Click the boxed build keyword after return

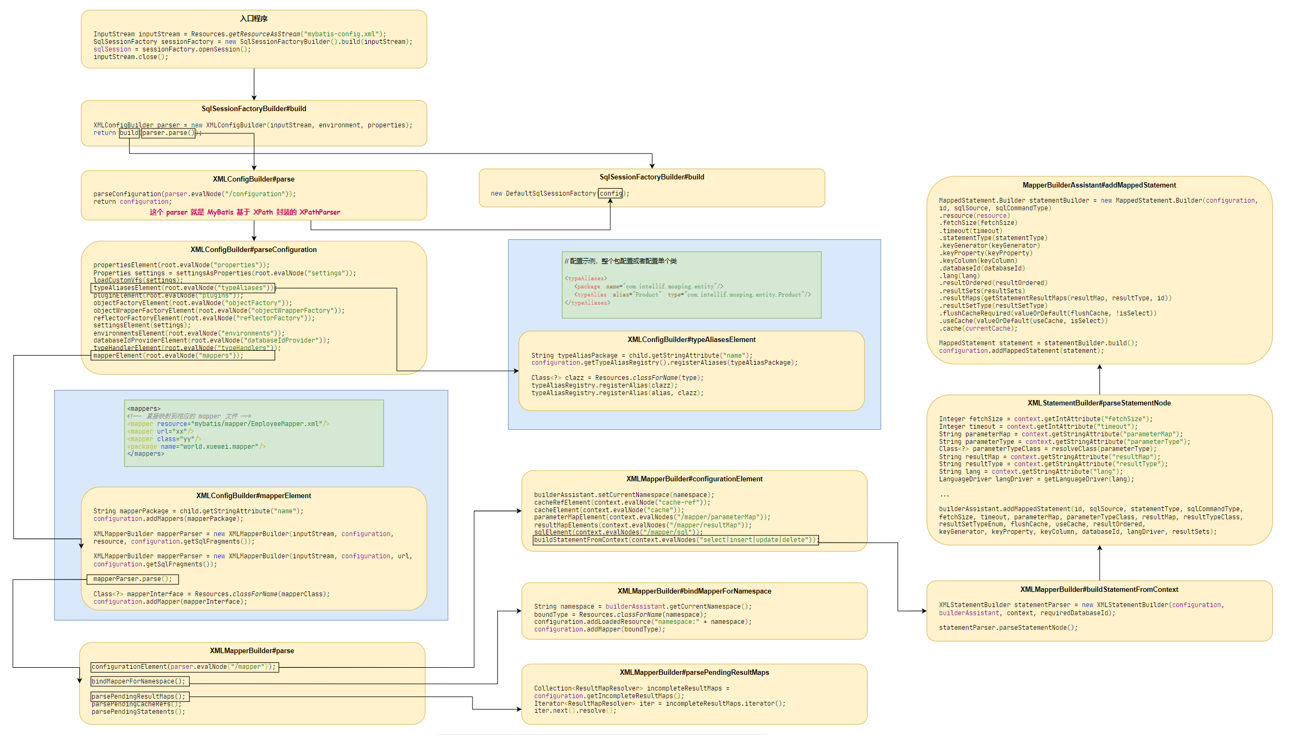[129, 133]
